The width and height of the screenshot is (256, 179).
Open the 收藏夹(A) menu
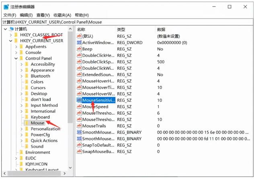click(x=63, y=15)
